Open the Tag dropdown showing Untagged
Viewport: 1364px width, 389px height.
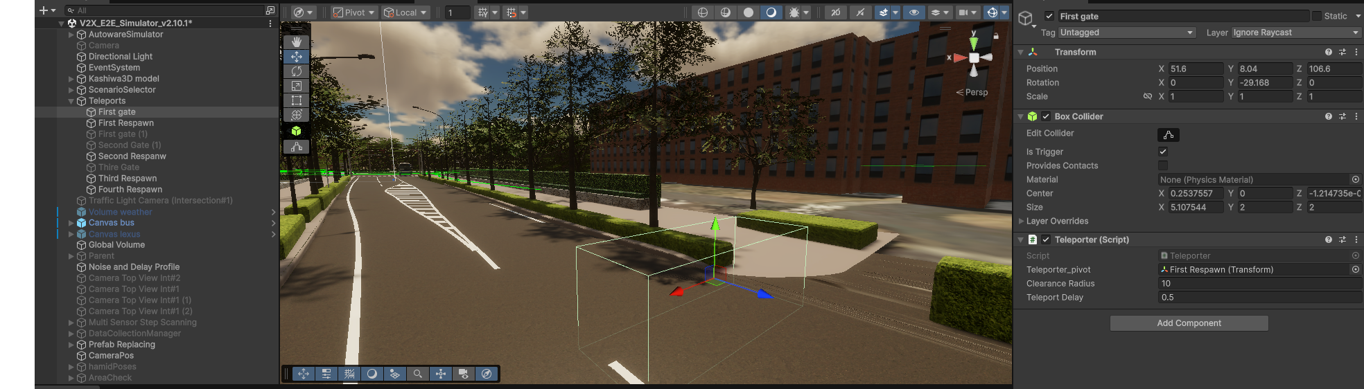1126,33
